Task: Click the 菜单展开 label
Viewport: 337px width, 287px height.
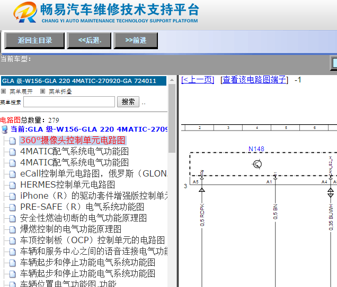Action: click(x=21, y=92)
